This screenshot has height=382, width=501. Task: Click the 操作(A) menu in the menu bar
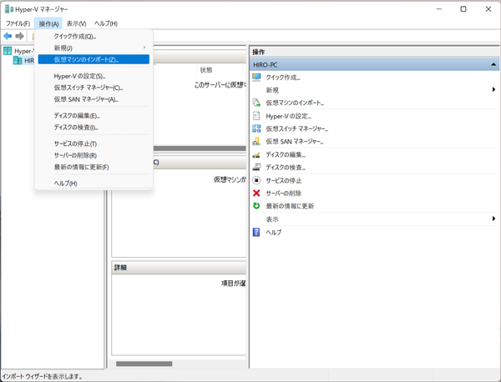pos(48,23)
